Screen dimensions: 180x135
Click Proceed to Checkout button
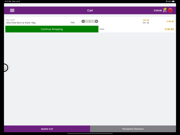133,129
